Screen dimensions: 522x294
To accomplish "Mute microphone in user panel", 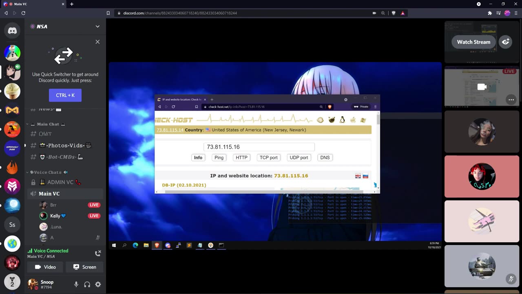I will [76, 284].
